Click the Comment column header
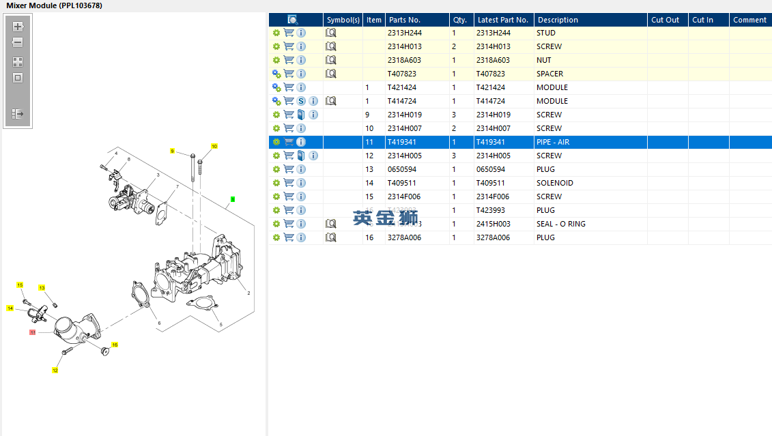 [750, 20]
